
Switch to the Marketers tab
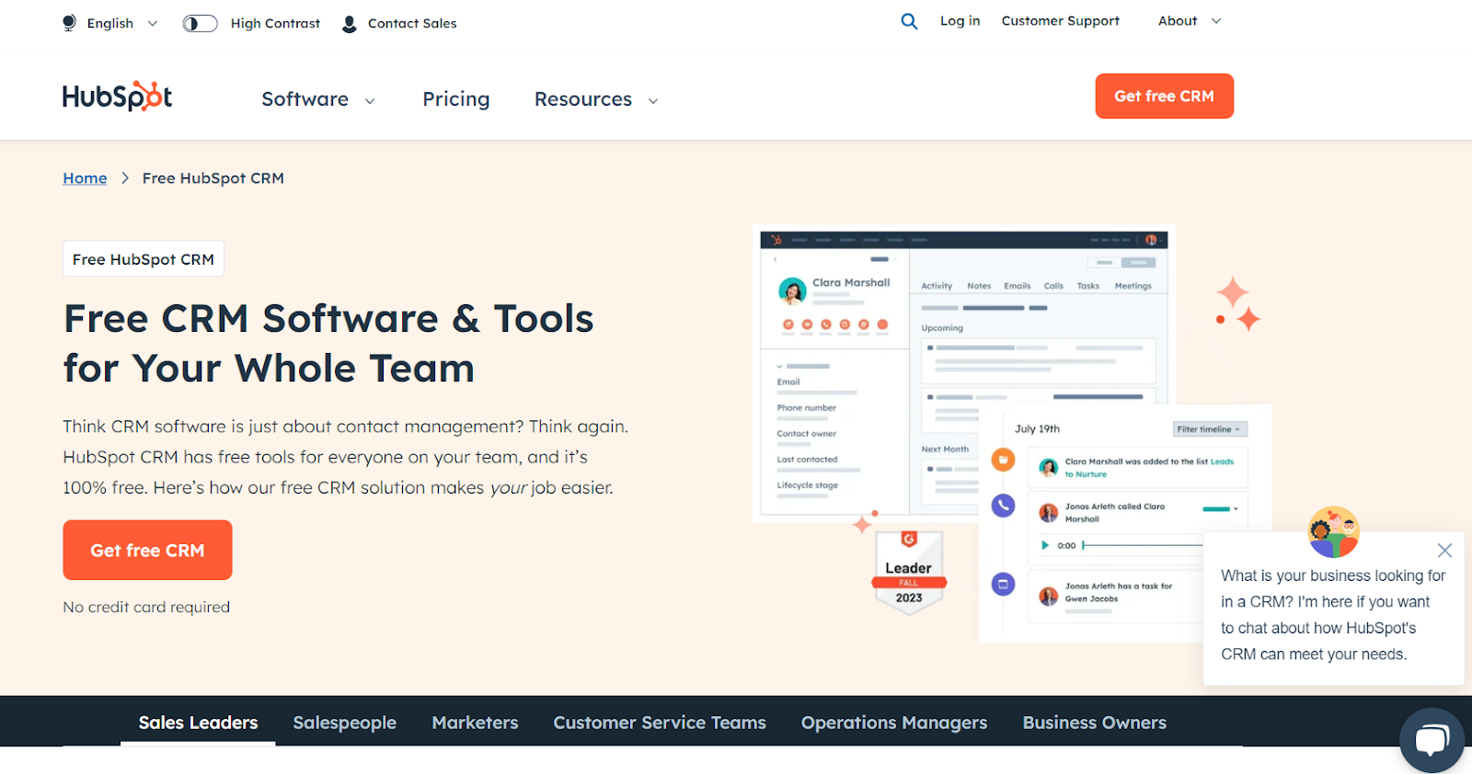(475, 723)
